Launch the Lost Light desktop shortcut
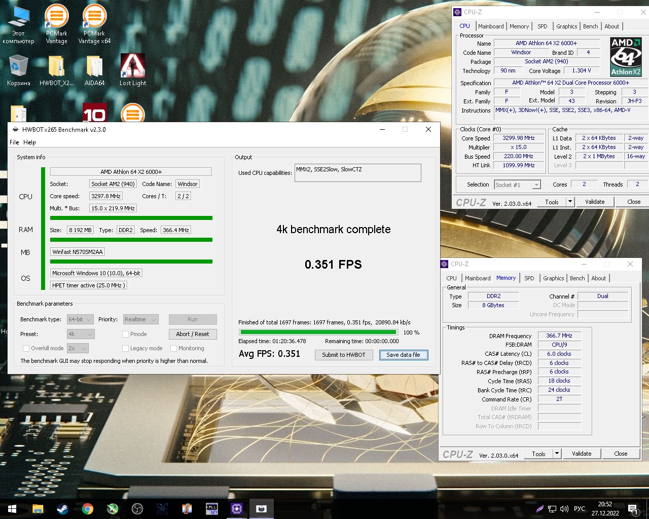The height and width of the screenshot is (519, 649). 133,70
